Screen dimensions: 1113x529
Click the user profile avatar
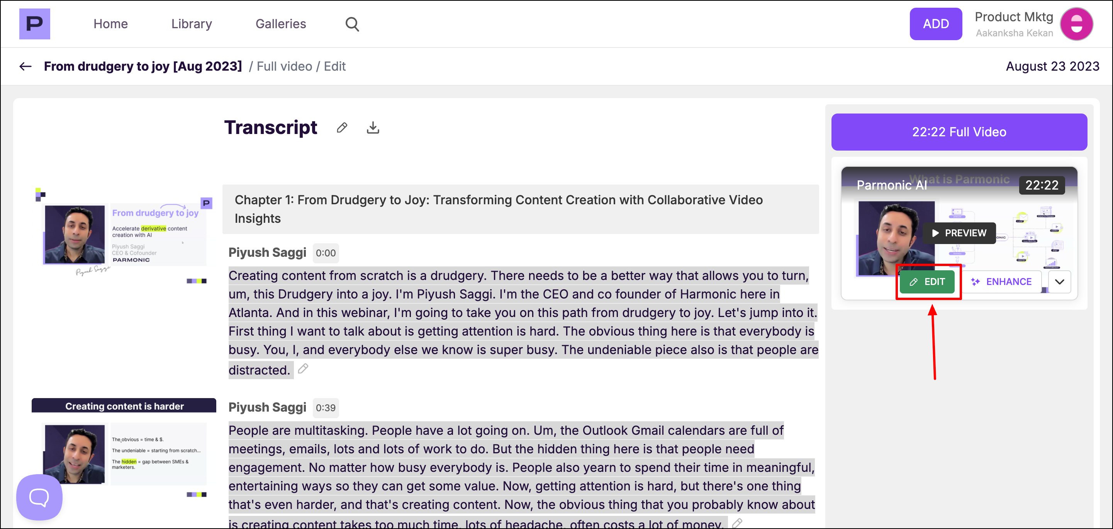(x=1076, y=24)
